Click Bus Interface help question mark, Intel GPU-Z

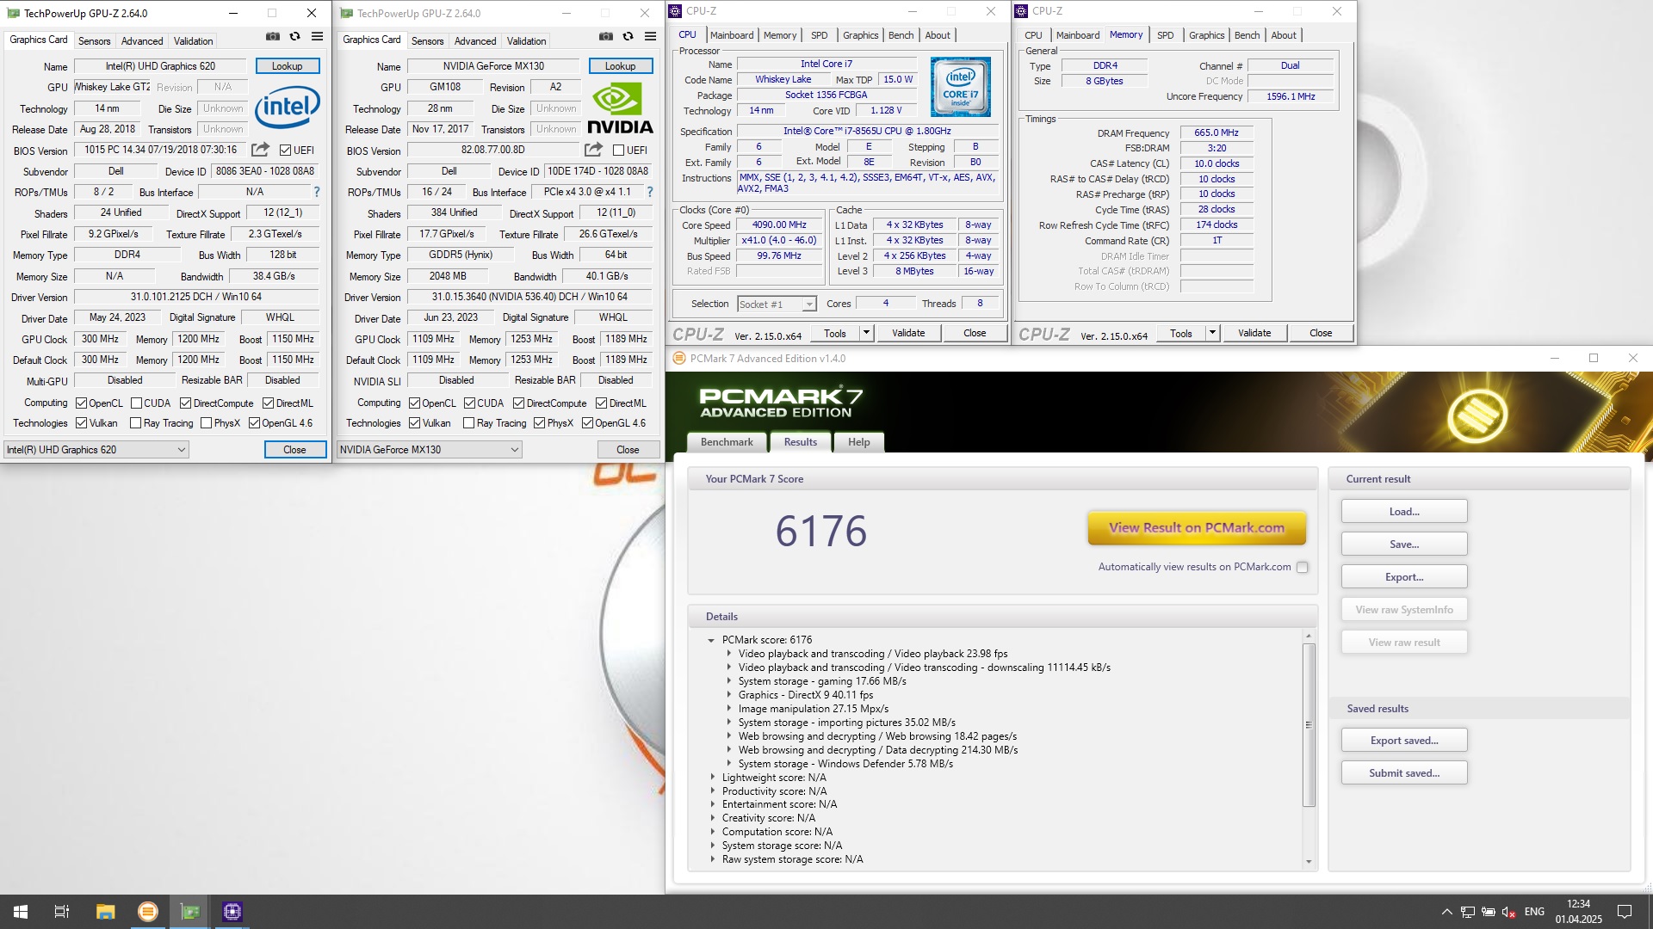(x=317, y=192)
